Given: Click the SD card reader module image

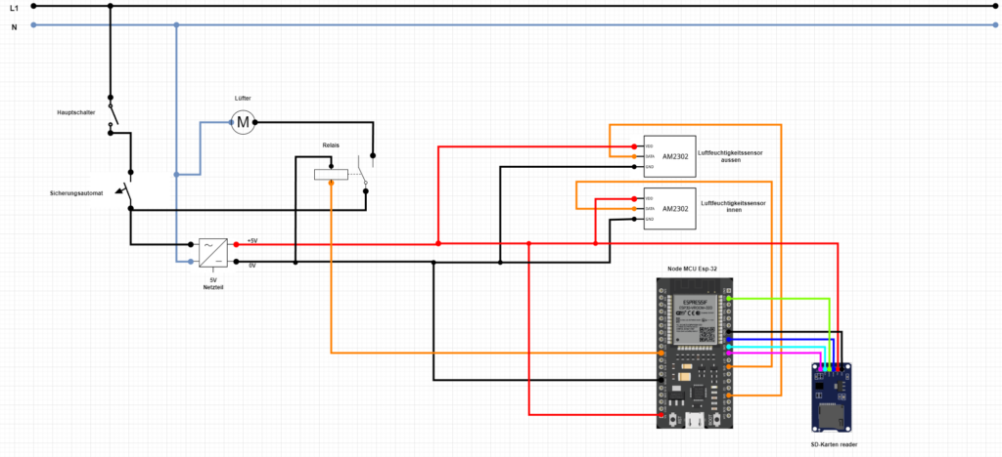Looking at the screenshot, I should click(832, 395).
